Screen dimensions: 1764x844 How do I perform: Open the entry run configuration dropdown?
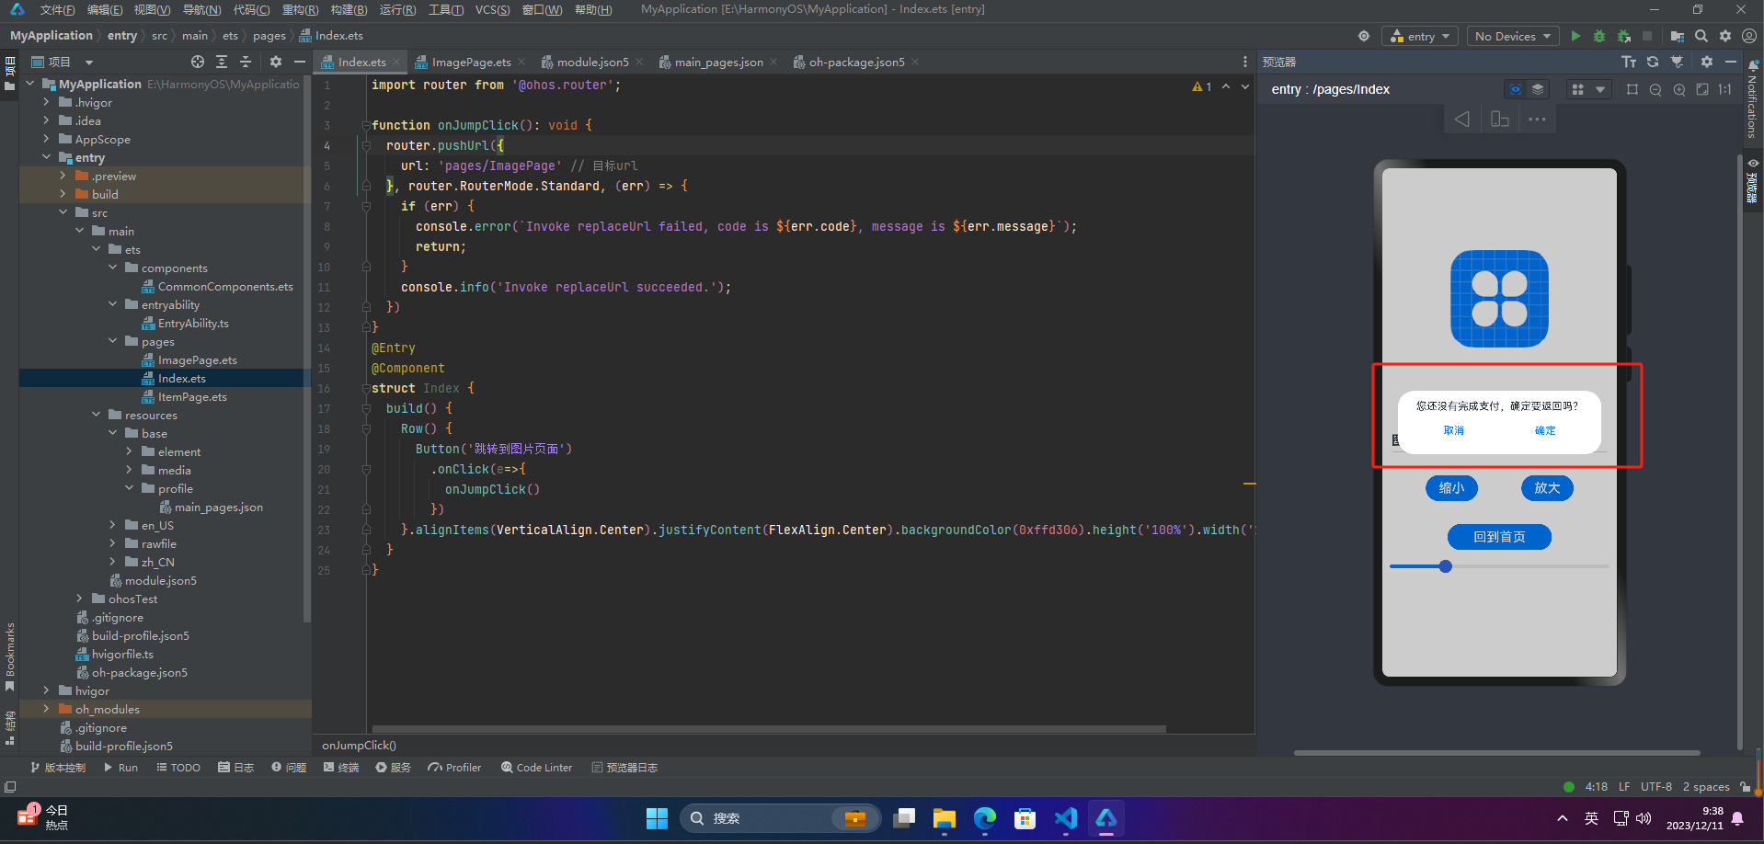click(1420, 36)
